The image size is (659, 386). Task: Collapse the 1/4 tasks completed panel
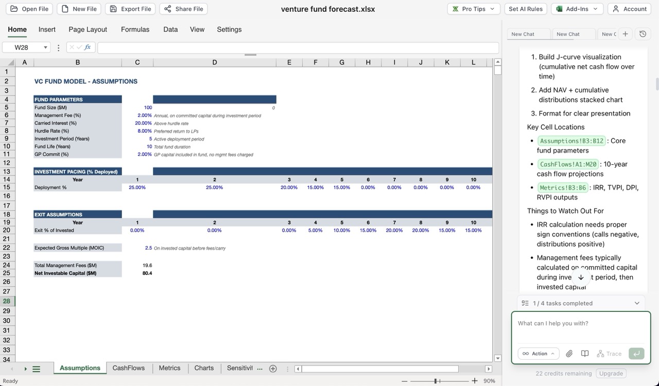[x=637, y=303]
